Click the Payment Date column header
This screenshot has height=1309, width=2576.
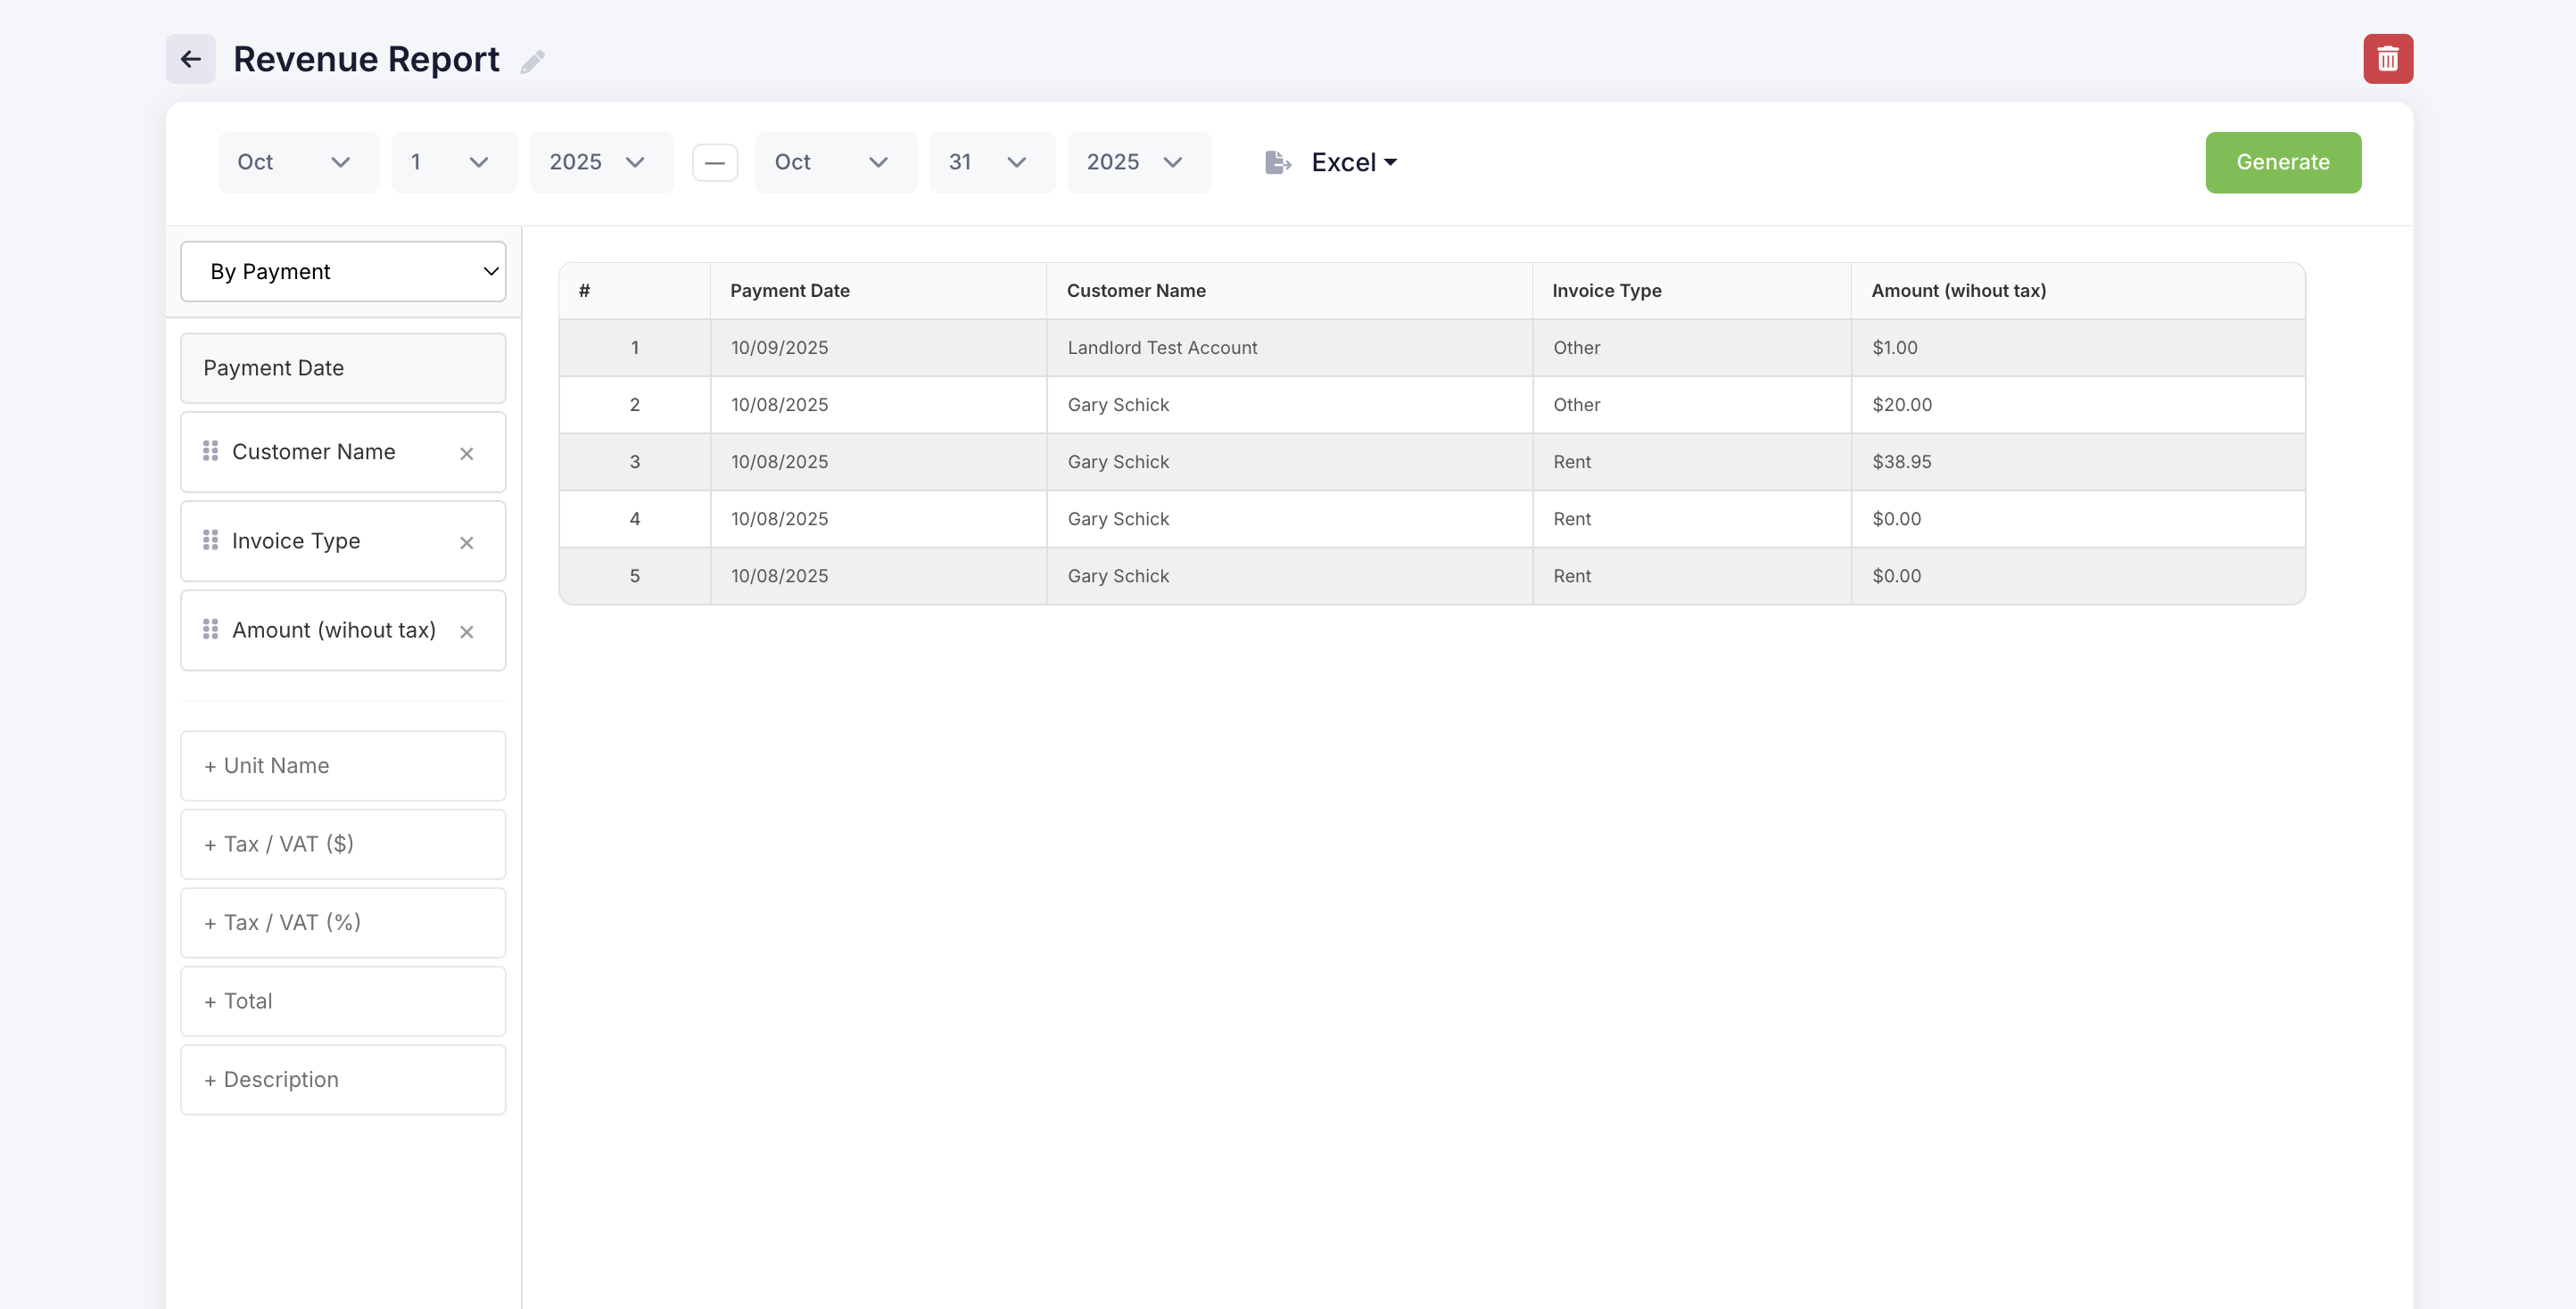tap(789, 291)
